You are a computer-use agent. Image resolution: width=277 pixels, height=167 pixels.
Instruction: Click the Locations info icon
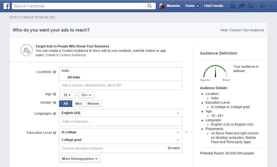(54, 72)
